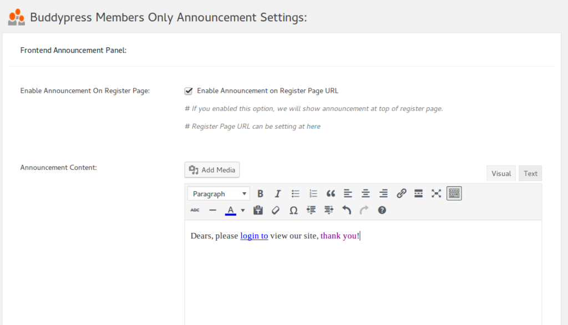Switch to the Visual editor tab
Viewport: 568px width, 325px height.
point(501,173)
